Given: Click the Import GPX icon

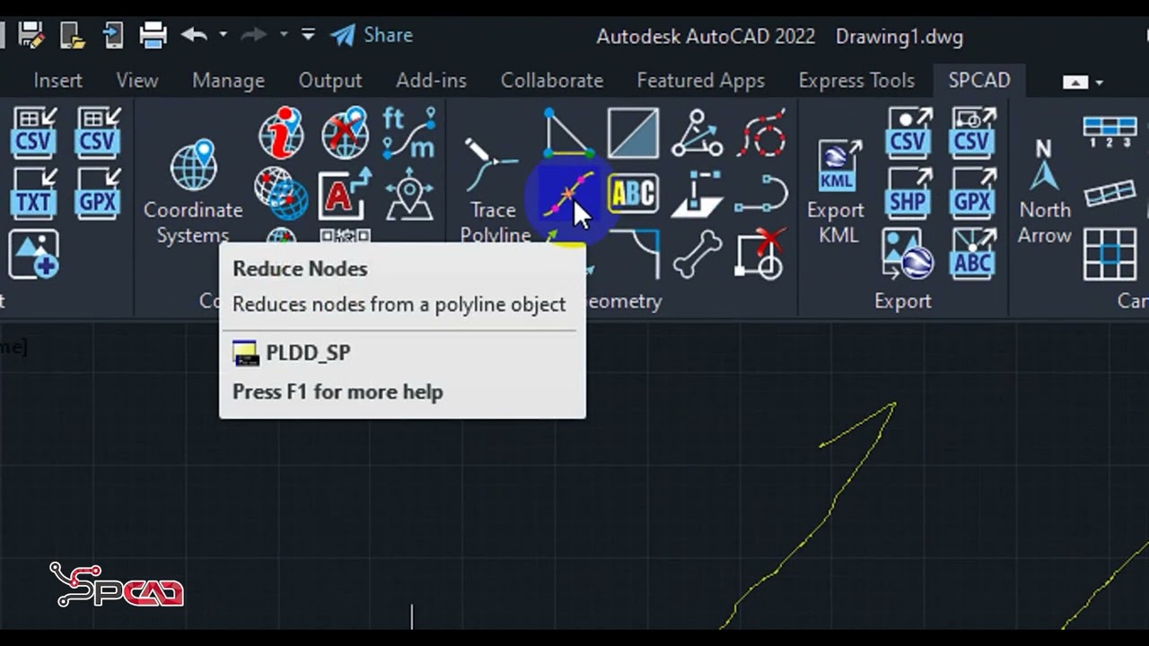Looking at the screenshot, I should 99,192.
